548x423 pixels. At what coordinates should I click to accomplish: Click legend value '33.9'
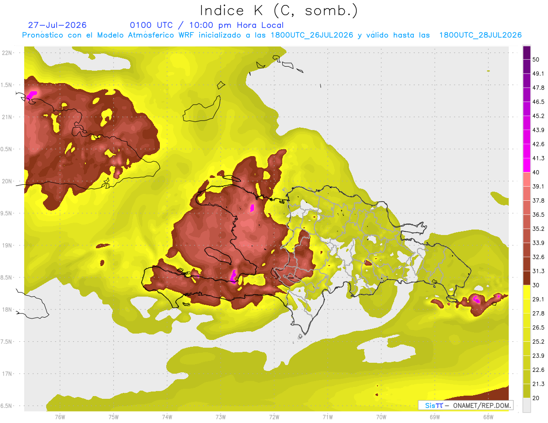538,243
